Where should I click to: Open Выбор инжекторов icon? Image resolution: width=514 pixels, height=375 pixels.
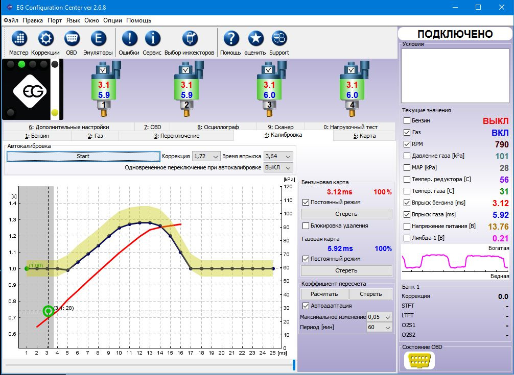(190, 39)
